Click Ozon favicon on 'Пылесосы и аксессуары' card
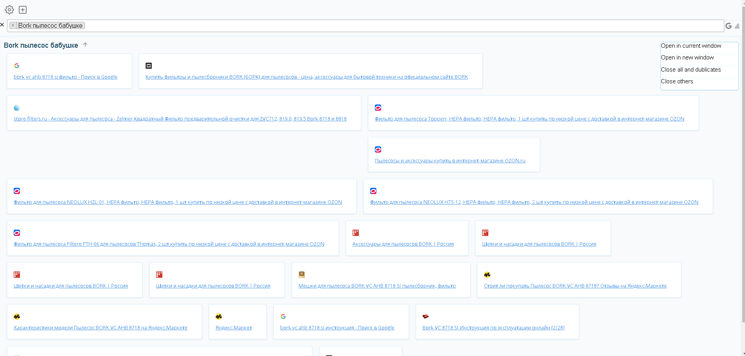Viewport: 745px width, 356px height. click(x=378, y=149)
